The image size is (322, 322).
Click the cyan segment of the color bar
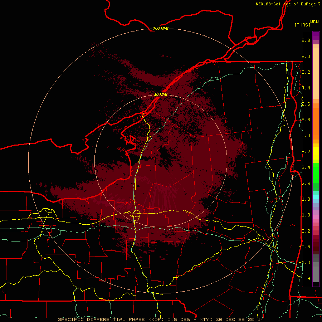point(316,197)
